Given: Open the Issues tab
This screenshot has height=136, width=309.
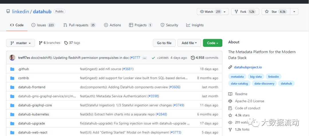Looking at the screenshot, I should tap(43, 25).
